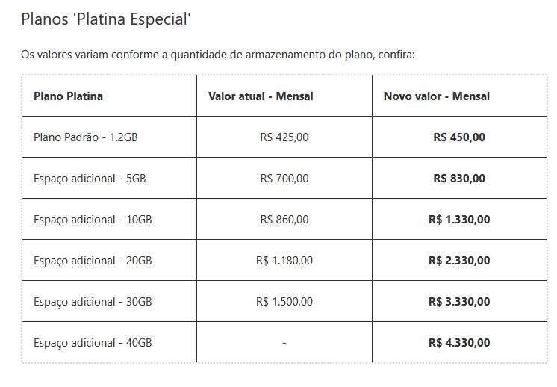Click the 'Valor atual - Mensal' header
Screen dimensions: 557x387
click(261, 96)
